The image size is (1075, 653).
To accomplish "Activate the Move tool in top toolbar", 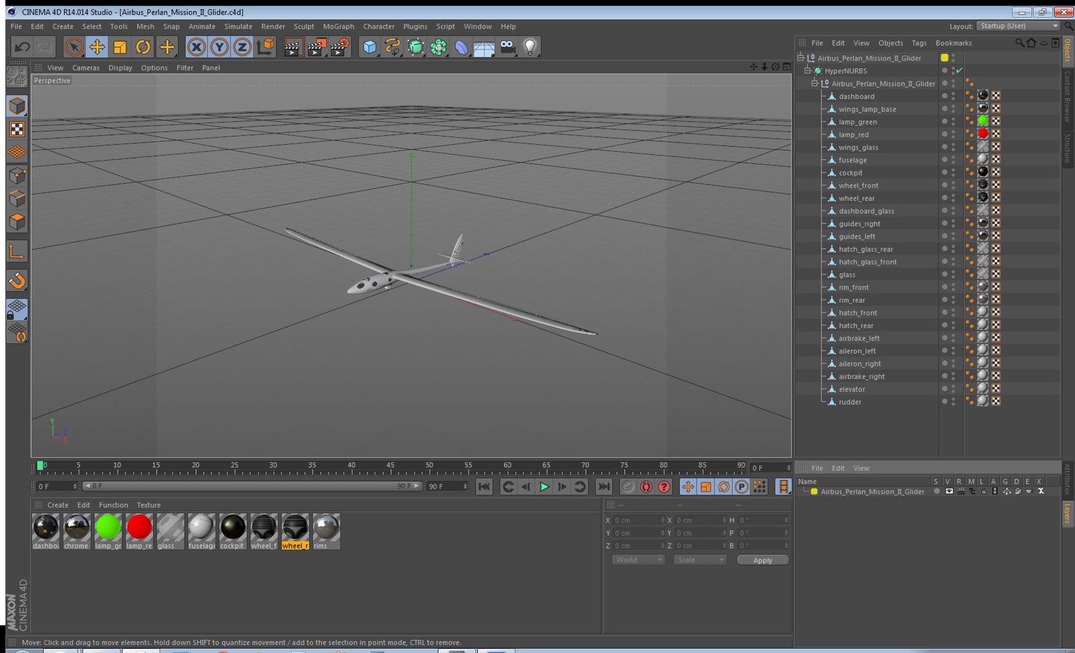I will pos(97,47).
